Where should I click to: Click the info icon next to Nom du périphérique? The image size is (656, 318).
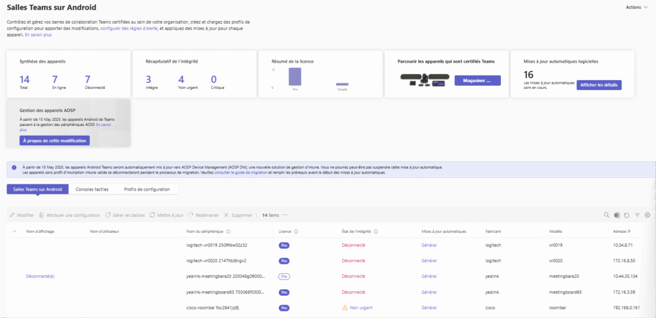229,232
